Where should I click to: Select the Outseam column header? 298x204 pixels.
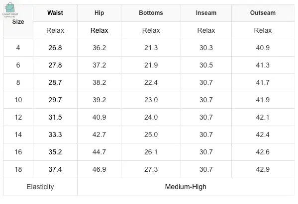(x=263, y=13)
